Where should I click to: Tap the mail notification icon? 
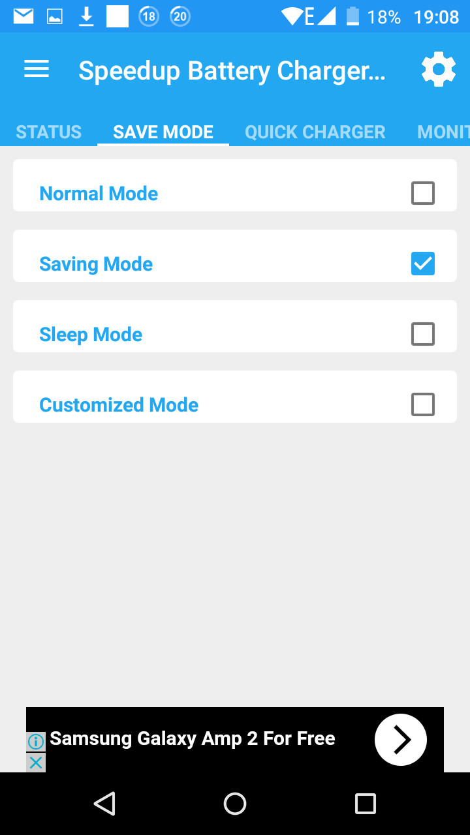(23, 16)
